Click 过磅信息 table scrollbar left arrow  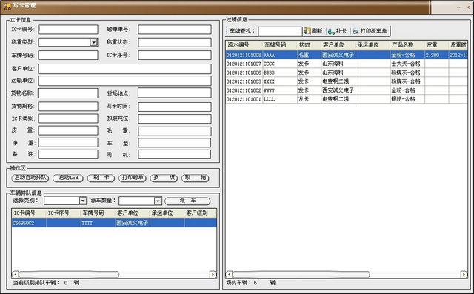click(229, 274)
